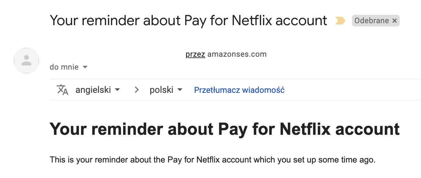Click the Odebrane label chip text
The width and height of the screenshot is (421, 178).
click(x=372, y=21)
